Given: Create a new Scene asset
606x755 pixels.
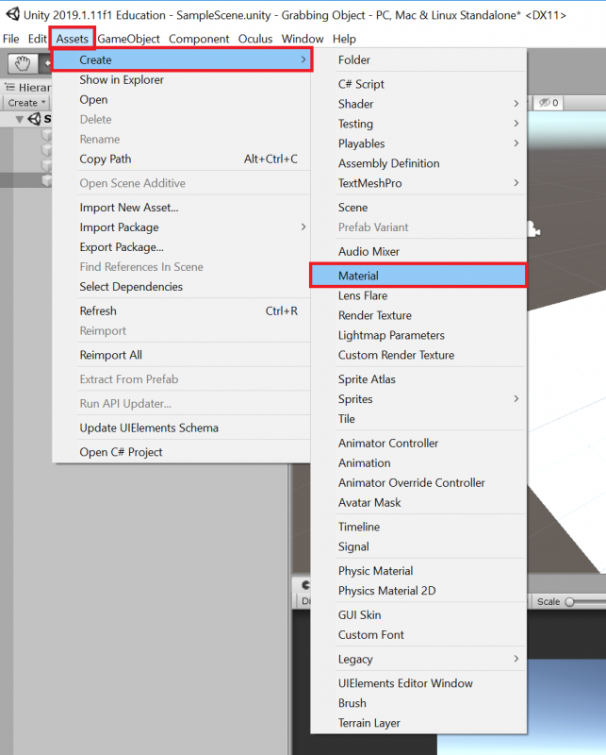Looking at the screenshot, I should (418, 208).
